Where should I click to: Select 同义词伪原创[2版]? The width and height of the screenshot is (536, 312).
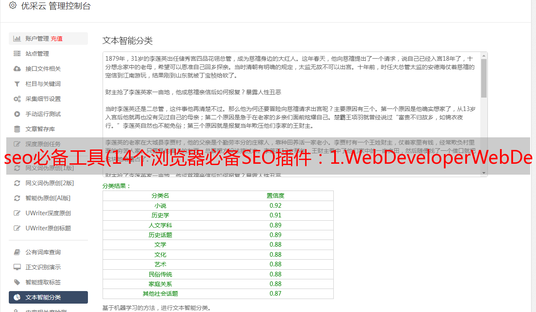tap(48, 183)
